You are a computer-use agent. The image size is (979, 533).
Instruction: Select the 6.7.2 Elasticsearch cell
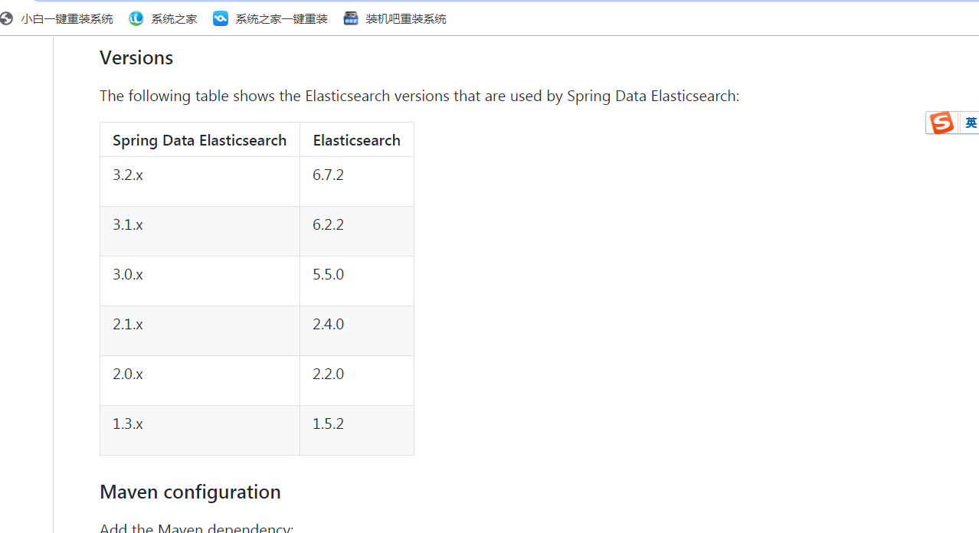(x=328, y=175)
